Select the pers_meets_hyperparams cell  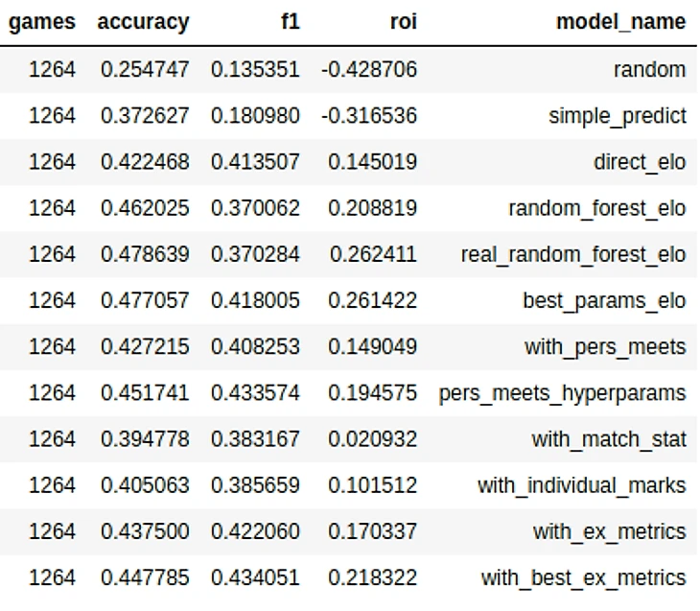click(x=563, y=393)
